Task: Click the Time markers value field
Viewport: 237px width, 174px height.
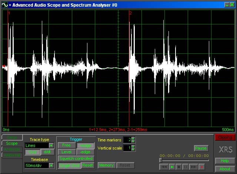Action: click(127, 140)
